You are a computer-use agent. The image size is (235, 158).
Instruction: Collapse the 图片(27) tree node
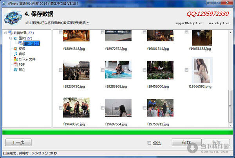tap(11, 38)
